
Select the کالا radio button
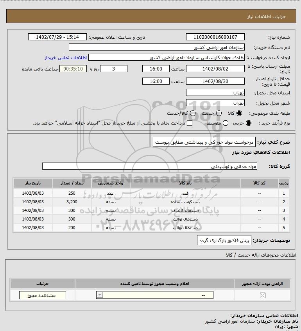pyautogui.click(x=239, y=113)
